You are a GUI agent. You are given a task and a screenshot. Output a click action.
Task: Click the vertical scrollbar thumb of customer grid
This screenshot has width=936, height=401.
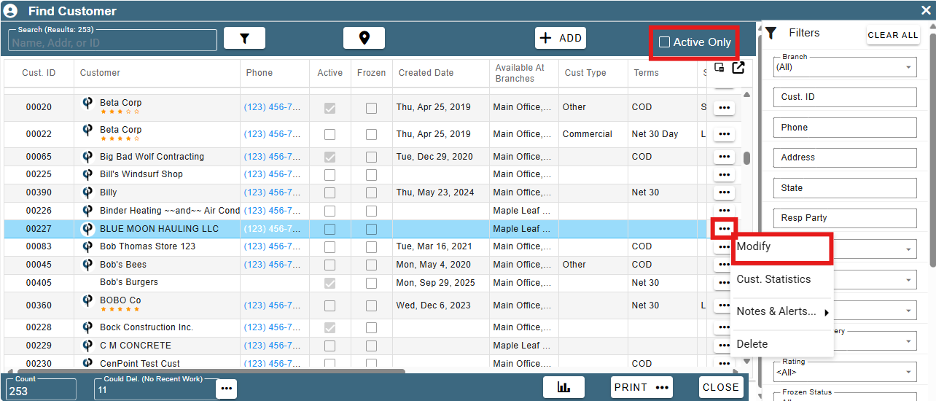tap(747, 159)
